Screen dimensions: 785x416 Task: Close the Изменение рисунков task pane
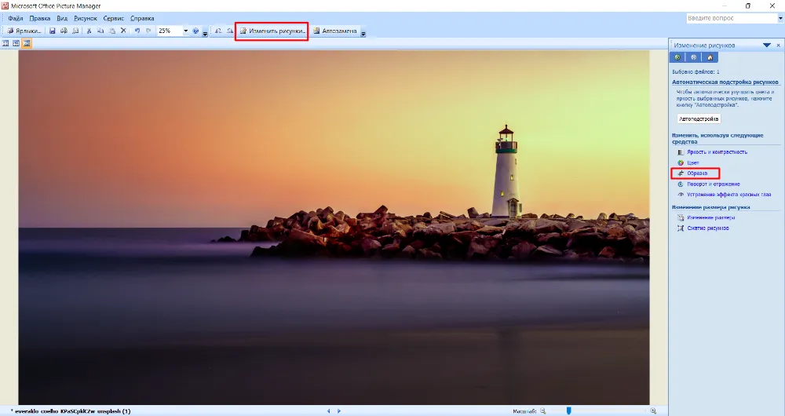pyautogui.click(x=778, y=45)
